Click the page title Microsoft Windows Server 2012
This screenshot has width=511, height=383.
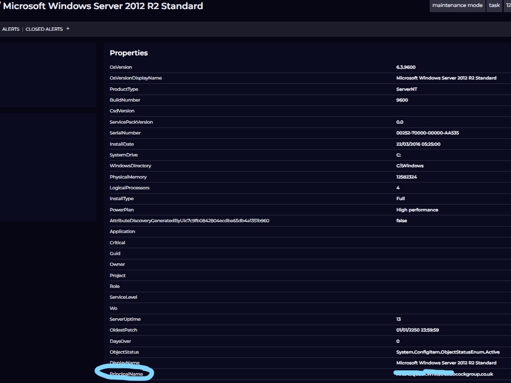[x=103, y=6]
